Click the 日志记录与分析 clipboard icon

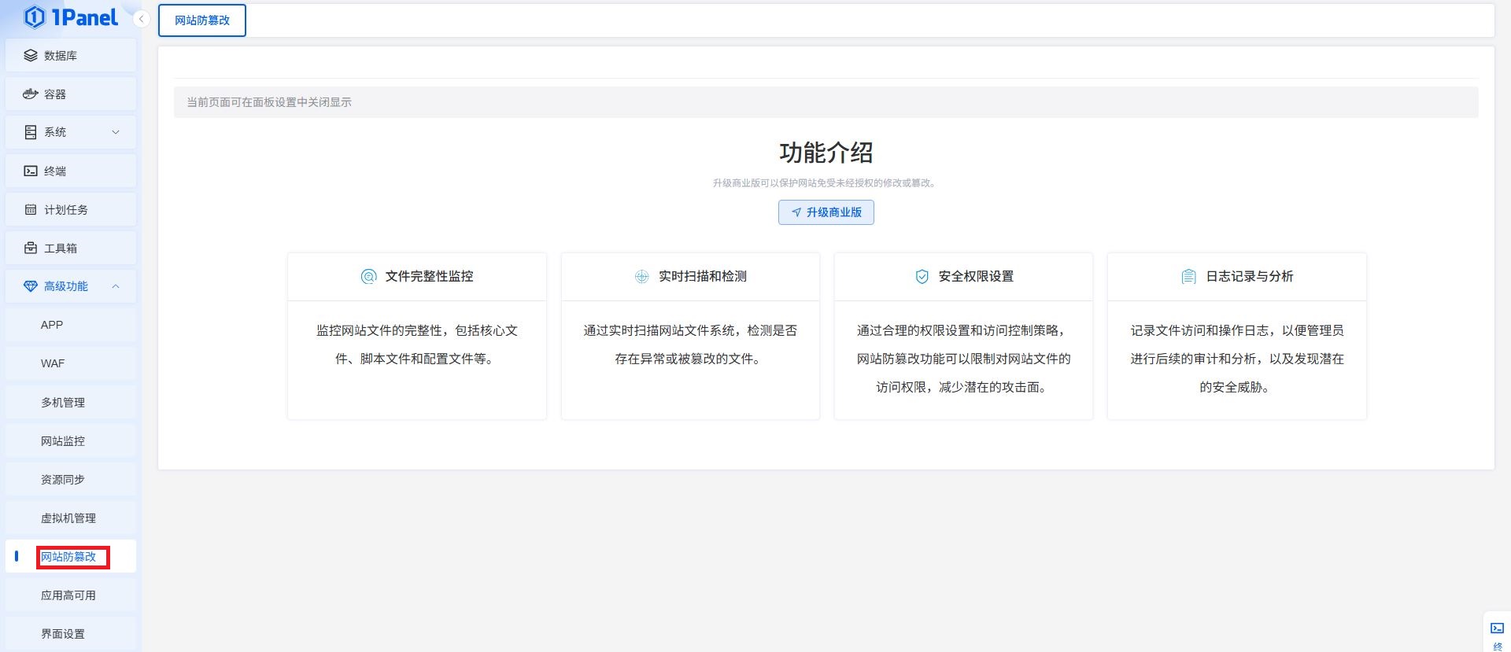(1189, 276)
